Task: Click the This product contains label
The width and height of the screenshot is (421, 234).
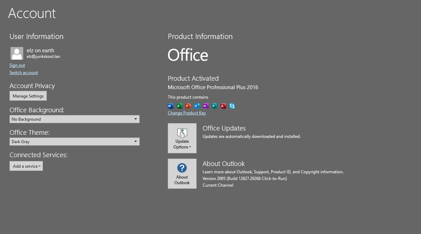Action: (x=188, y=97)
